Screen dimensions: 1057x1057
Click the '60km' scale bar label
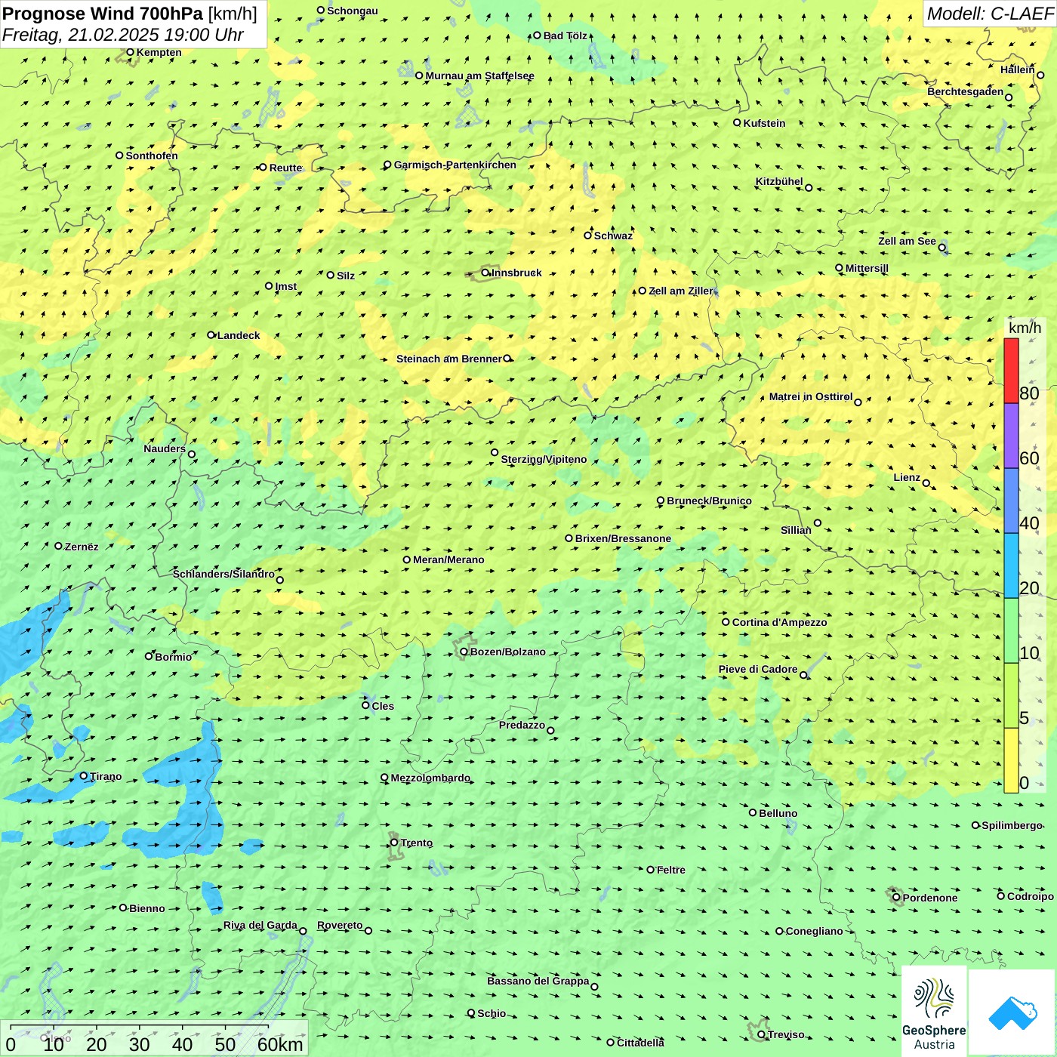tap(280, 1044)
